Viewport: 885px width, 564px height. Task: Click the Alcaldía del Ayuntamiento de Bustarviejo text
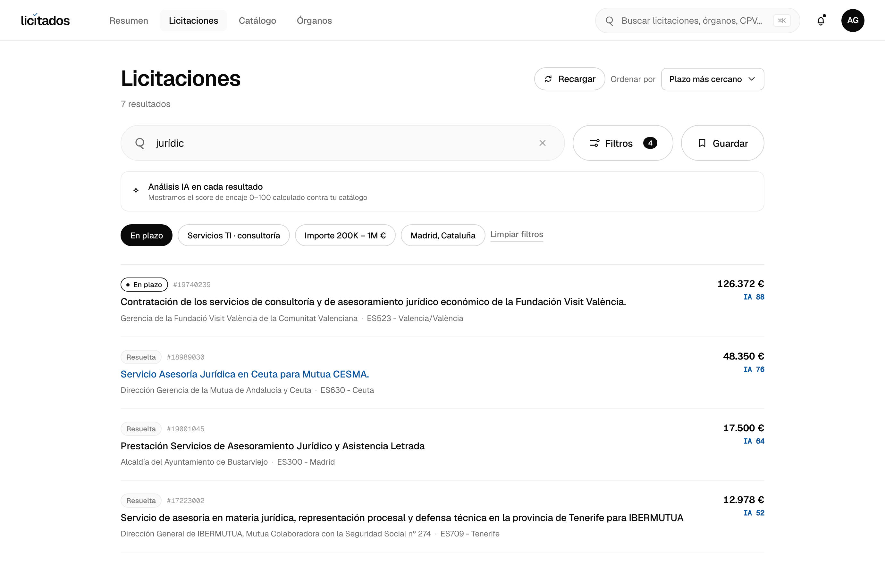[194, 462]
